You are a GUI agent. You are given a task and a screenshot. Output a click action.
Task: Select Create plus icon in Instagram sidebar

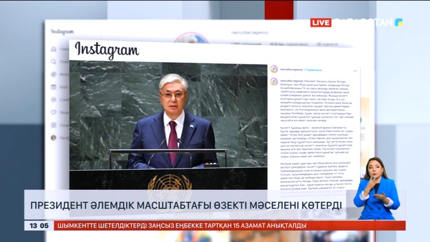(54, 125)
